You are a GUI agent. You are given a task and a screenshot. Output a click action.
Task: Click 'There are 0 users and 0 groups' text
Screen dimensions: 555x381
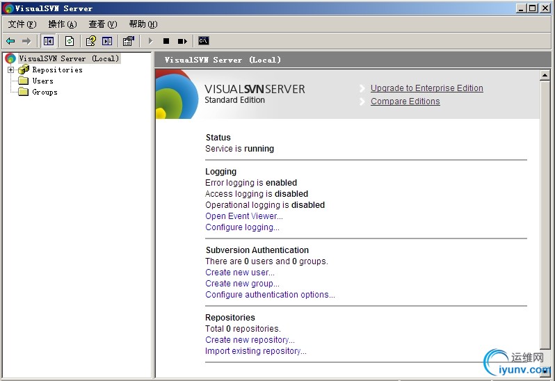[x=266, y=261]
